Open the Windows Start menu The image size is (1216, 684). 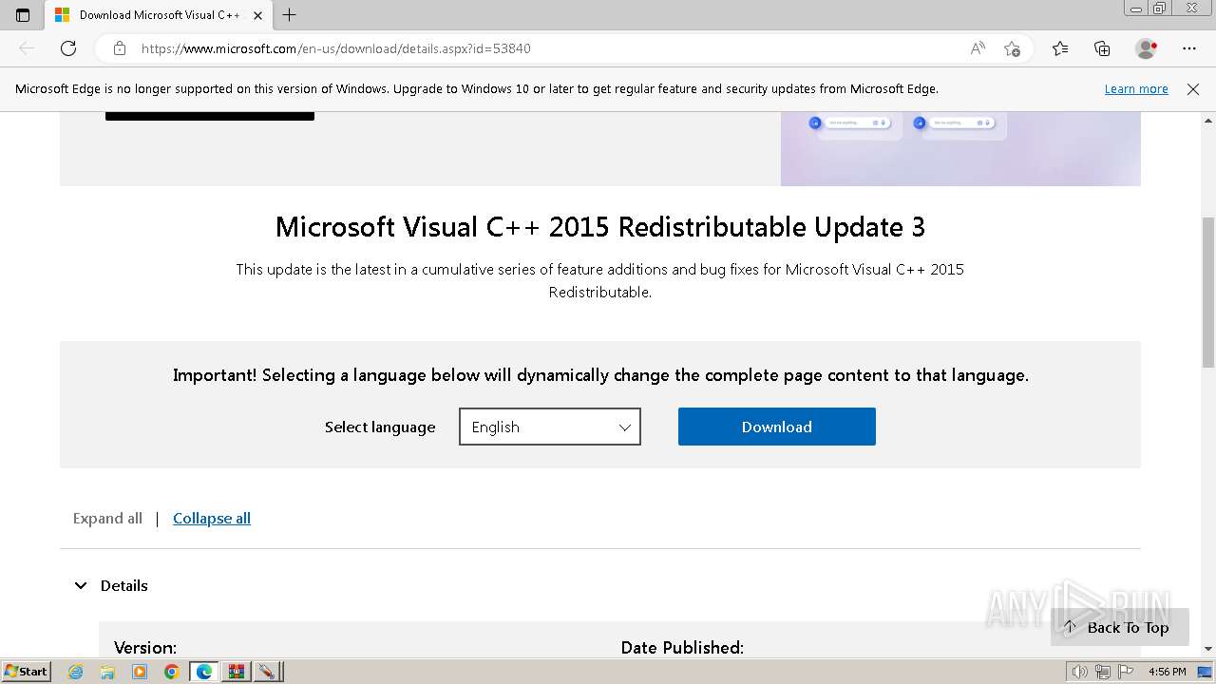point(26,671)
